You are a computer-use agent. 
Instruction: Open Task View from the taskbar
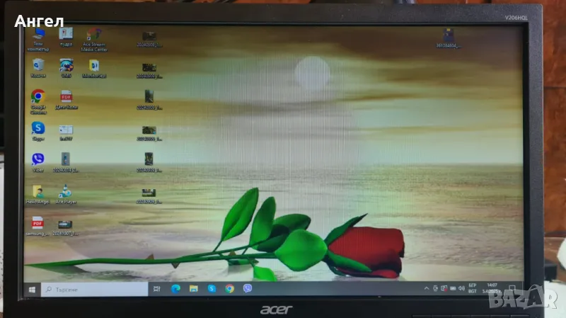(x=156, y=289)
